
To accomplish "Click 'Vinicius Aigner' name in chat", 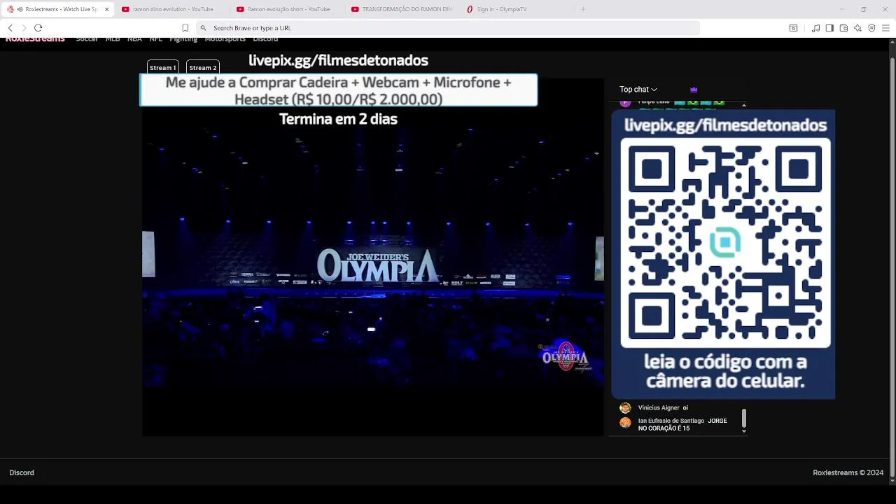I will (x=659, y=407).
